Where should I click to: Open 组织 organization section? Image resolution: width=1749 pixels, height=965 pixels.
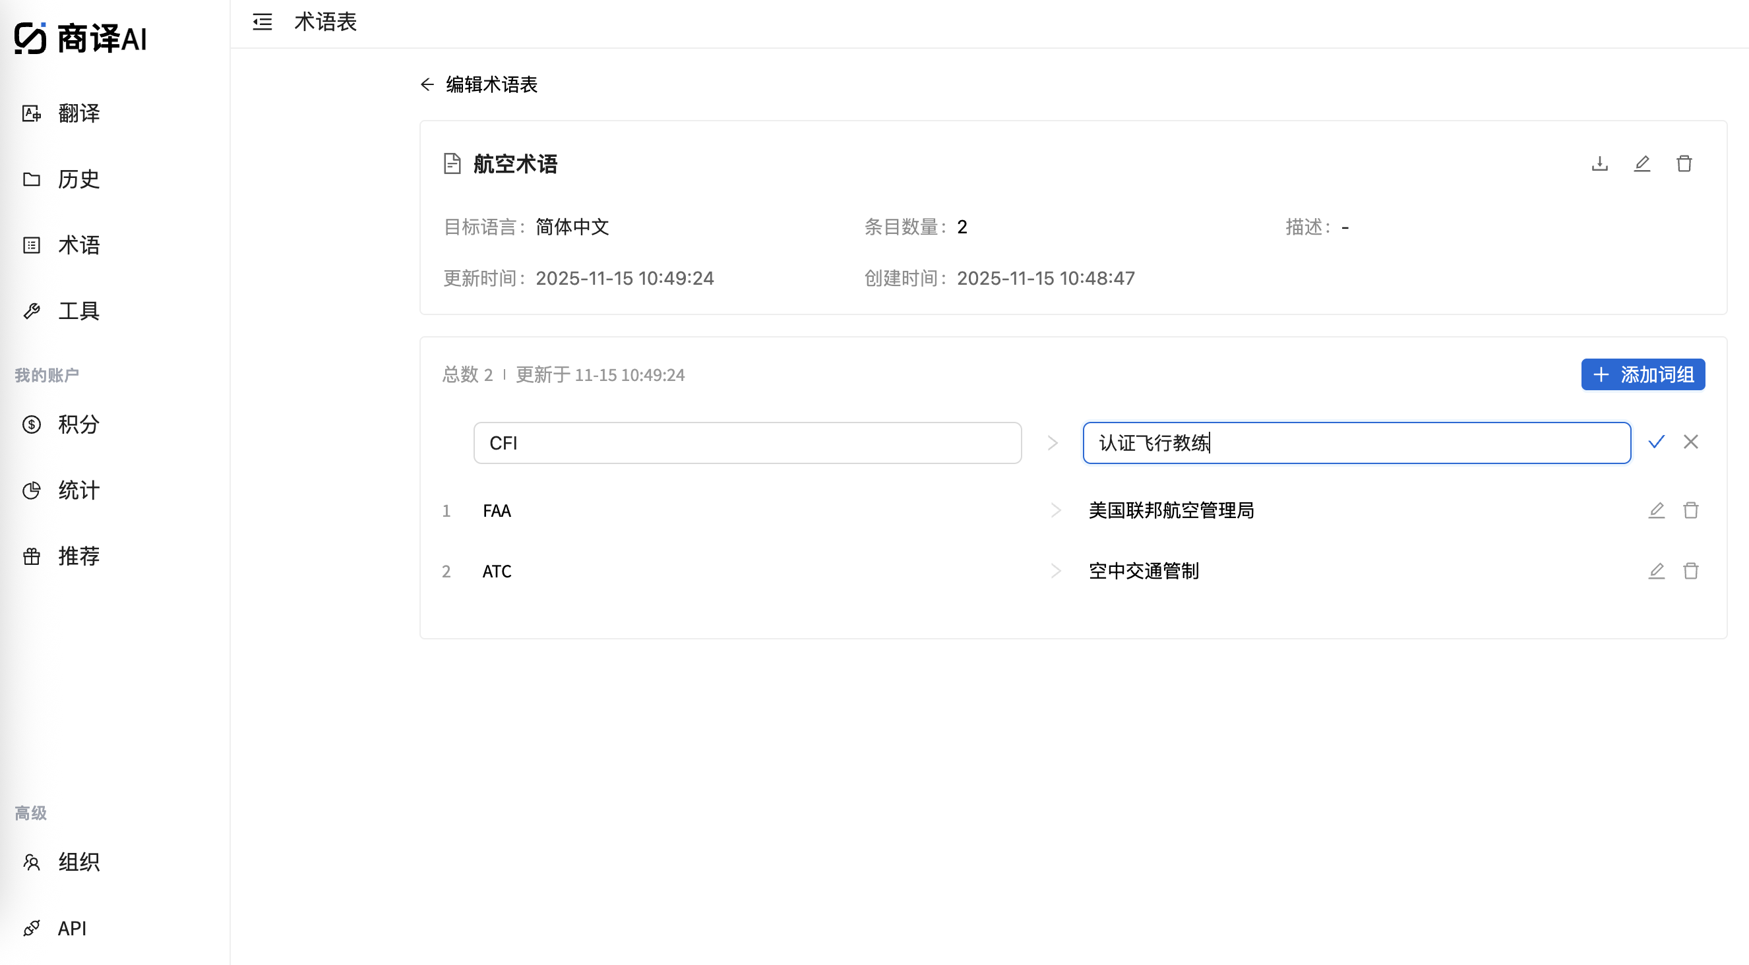coord(31,862)
